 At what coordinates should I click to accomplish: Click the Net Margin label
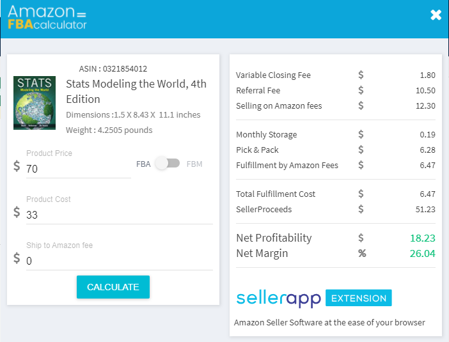click(262, 254)
